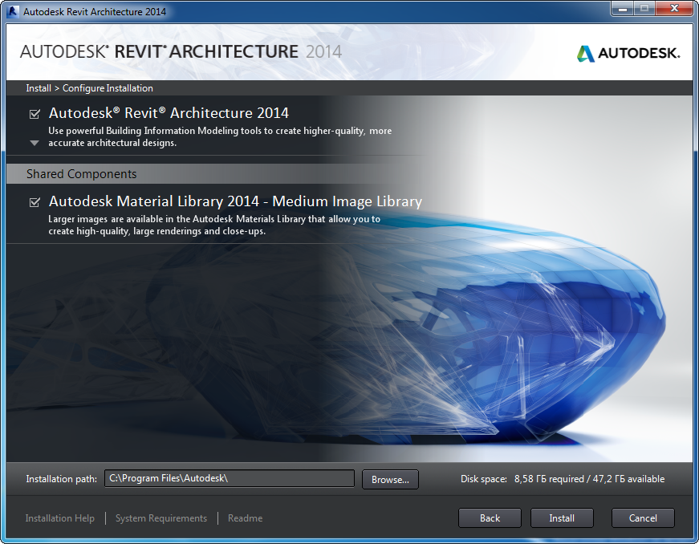Expand Revit Architecture 2014 configuration options arrow

35,143
